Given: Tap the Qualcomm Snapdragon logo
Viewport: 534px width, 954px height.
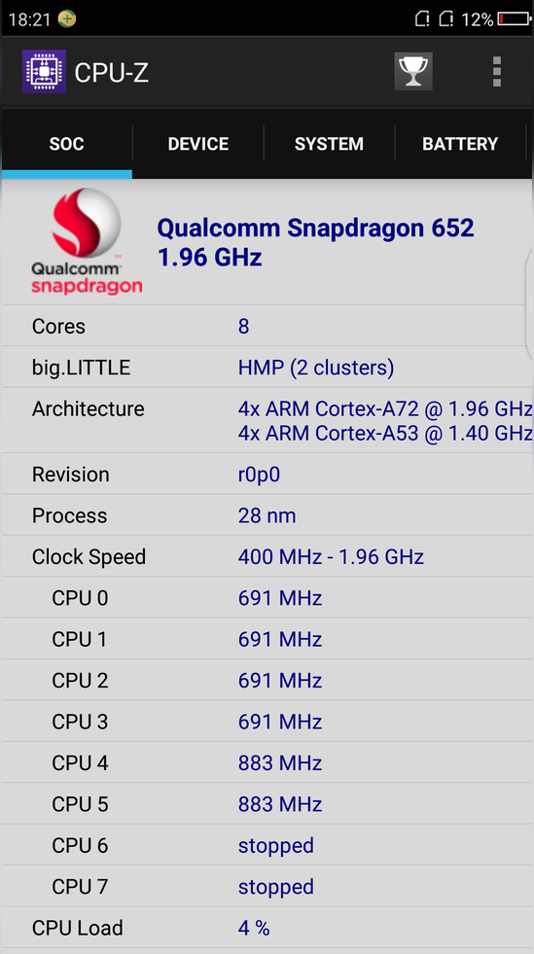Looking at the screenshot, I should (87, 241).
